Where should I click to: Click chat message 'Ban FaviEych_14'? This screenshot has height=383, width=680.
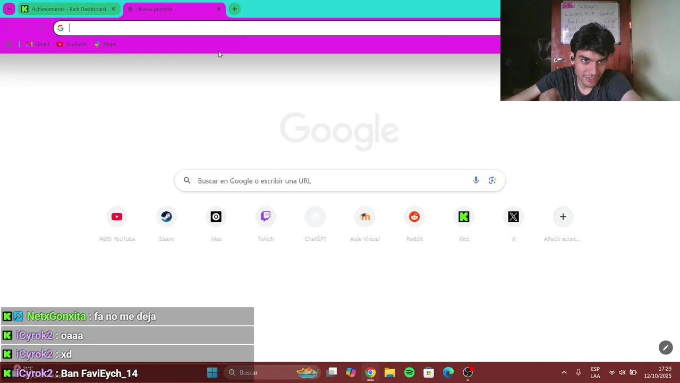point(99,373)
